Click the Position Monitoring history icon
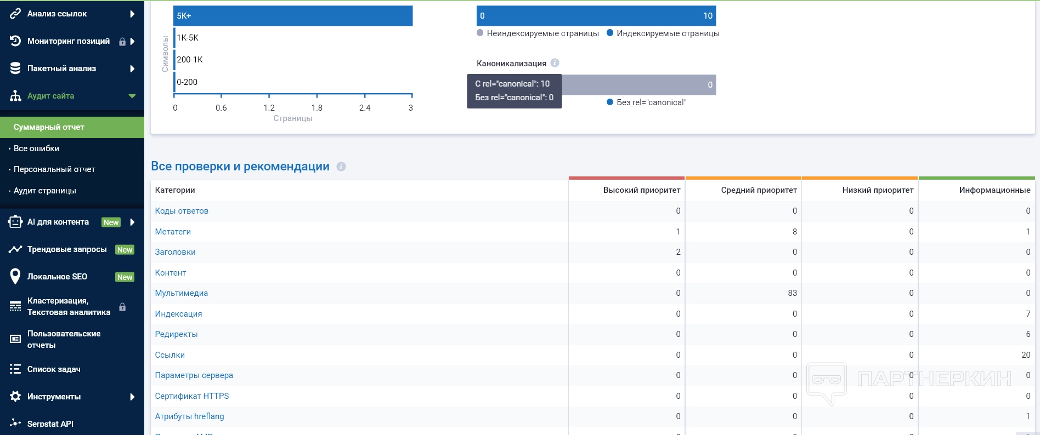The width and height of the screenshot is (1040, 435). pos(15,41)
